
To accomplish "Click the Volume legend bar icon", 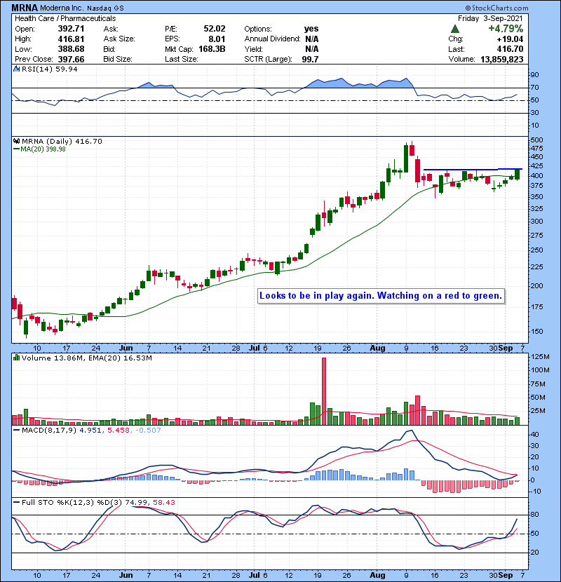I will (15, 358).
